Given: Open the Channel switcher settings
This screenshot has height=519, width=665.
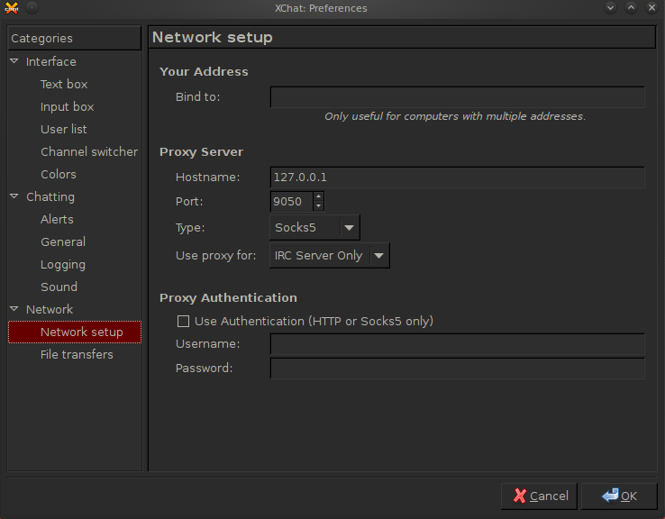Looking at the screenshot, I should pos(89,151).
